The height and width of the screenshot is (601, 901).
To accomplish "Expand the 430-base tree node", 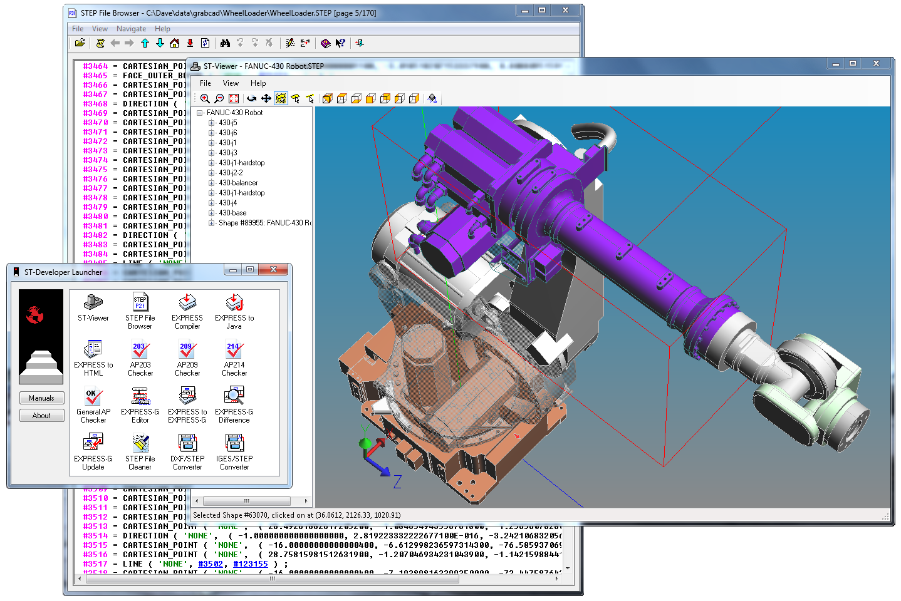I will click(212, 213).
